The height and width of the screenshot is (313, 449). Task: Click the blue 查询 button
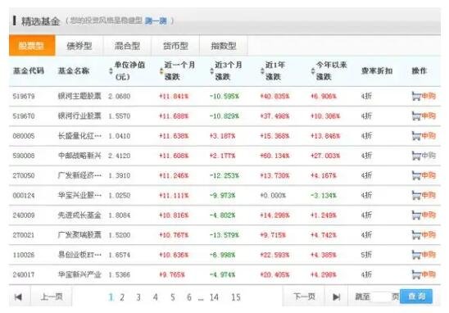[x=416, y=296]
